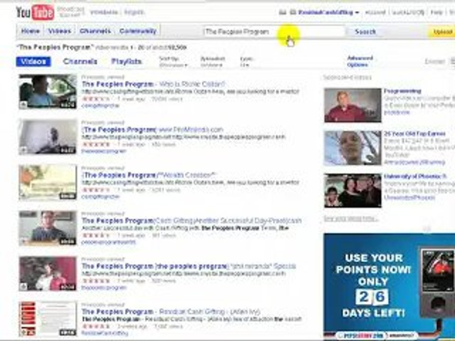Click the yellow Upload button
Viewport: 455px width, 341px height.
click(442, 32)
